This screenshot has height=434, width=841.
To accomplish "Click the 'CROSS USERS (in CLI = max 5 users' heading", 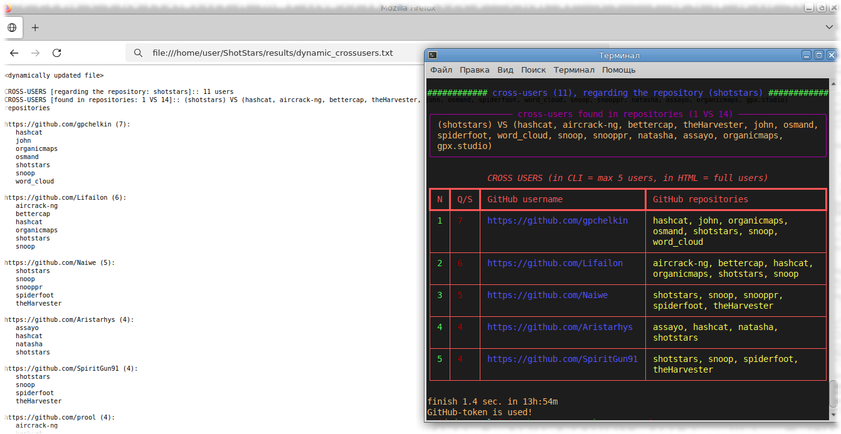I will pyautogui.click(x=627, y=178).
